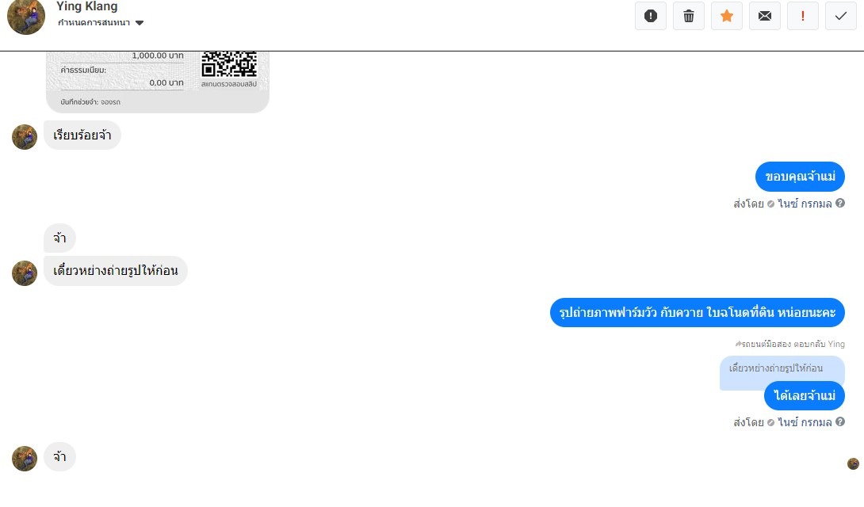Click the blue รูปถ่ายภาพฟาร์มวัว message bubble
This screenshot has width=864, height=507.
click(x=697, y=313)
